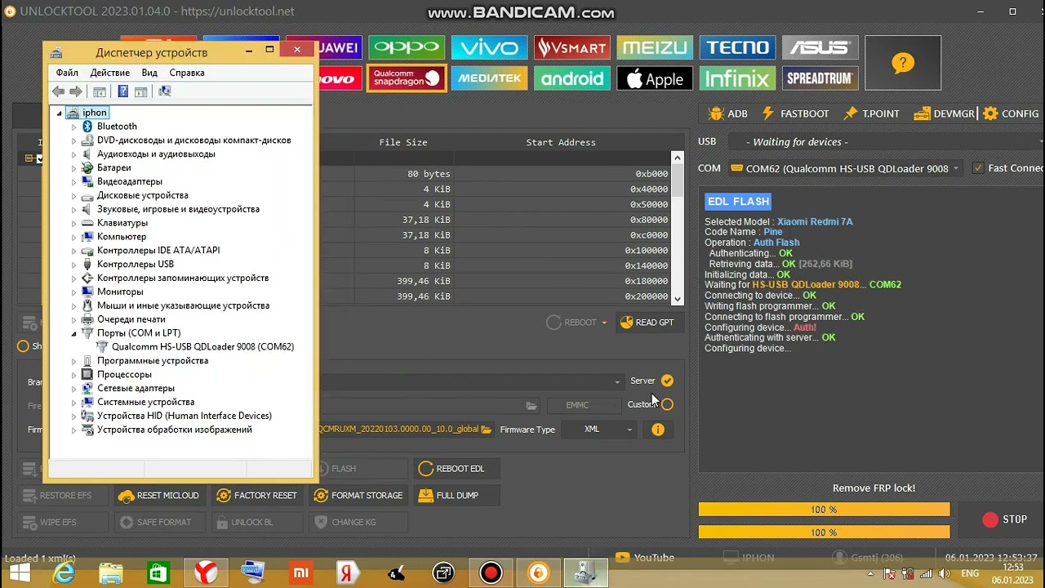The width and height of the screenshot is (1045, 588).
Task: Open the Вид menu in Device Manager
Action: click(149, 73)
